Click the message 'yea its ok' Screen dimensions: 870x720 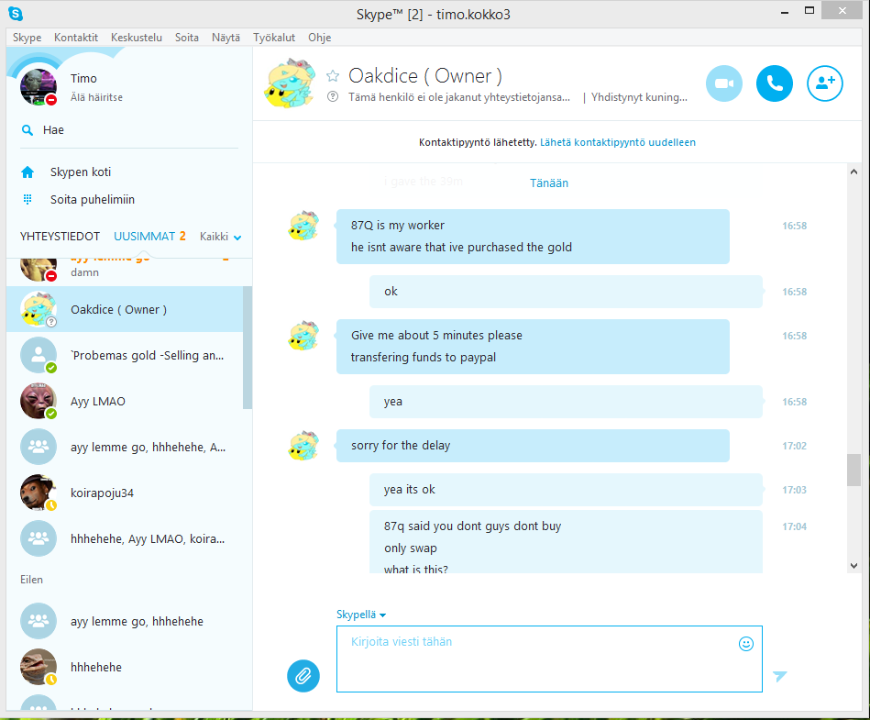click(x=566, y=490)
